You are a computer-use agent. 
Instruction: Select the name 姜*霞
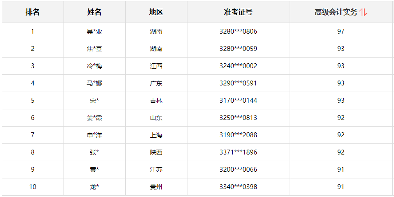(x=94, y=118)
